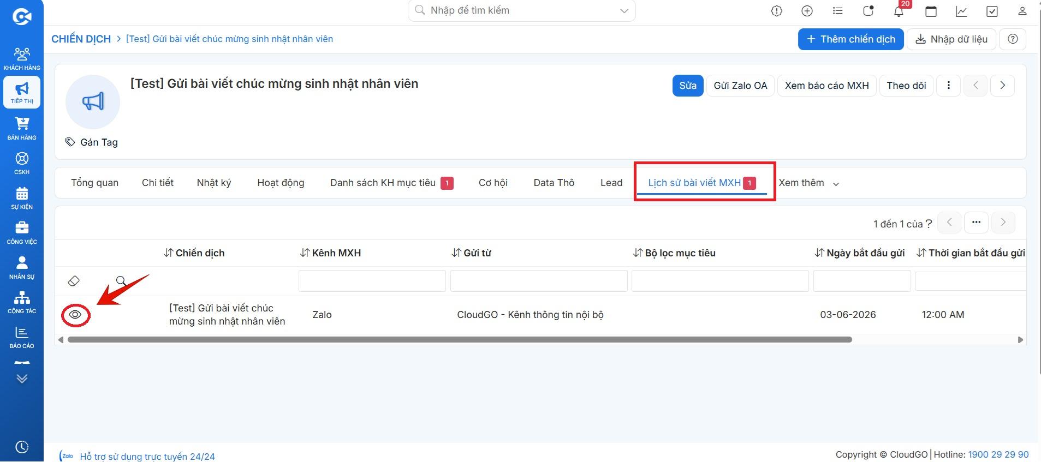The width and height of the screenshot is (1041, 462).
Task: Expand the Xem thêm tabs dropdown
Action: [808, 183]
